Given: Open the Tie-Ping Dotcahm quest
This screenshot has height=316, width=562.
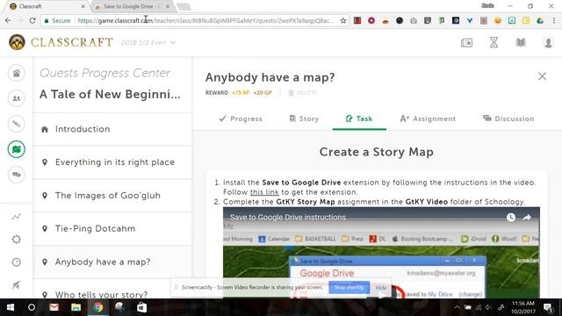Looking at the screenshot, I should coord(112,228).
